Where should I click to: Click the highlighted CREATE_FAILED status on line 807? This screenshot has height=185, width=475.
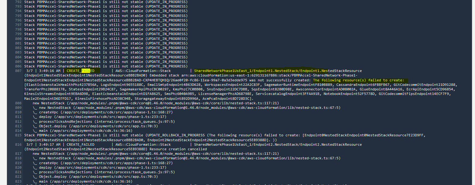[x=81, y=71]
